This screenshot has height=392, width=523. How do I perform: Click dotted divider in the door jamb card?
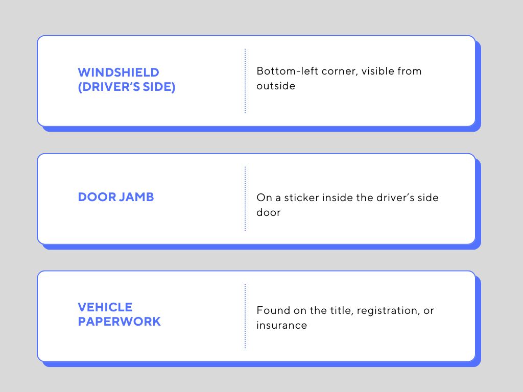click(x=245, y=199)
